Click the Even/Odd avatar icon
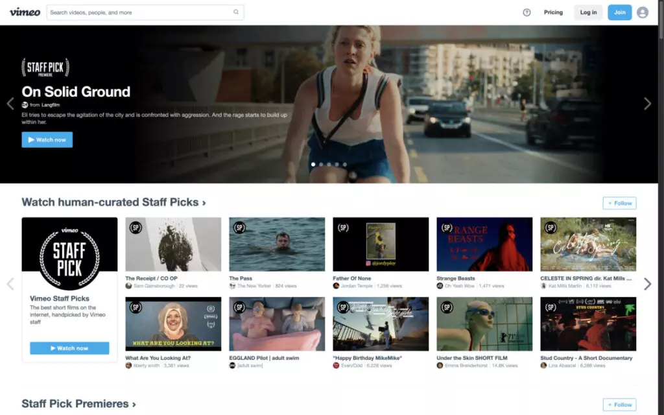The image size is (664, 415). coord(336,366)
